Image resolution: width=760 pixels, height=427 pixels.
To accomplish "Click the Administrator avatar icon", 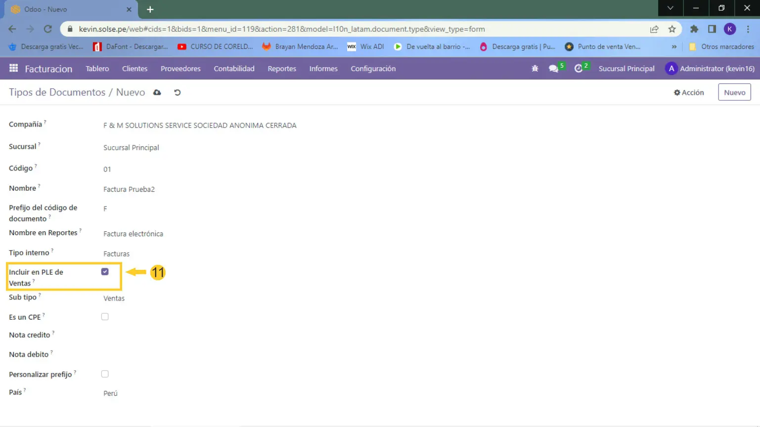I will click(x=671, y=69).
